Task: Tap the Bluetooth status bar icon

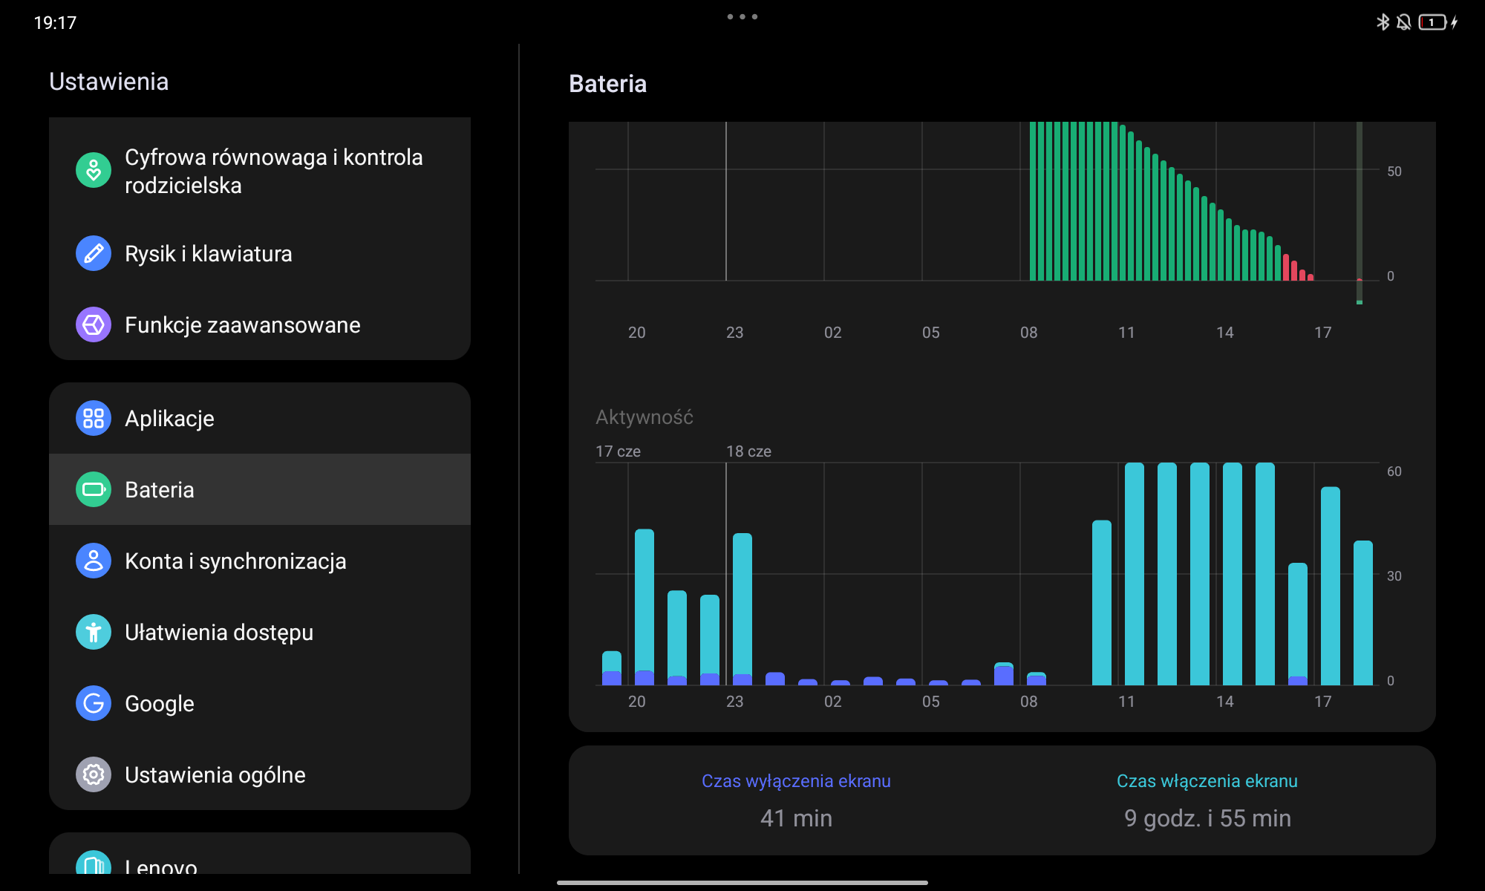Action: [1383, 22]
